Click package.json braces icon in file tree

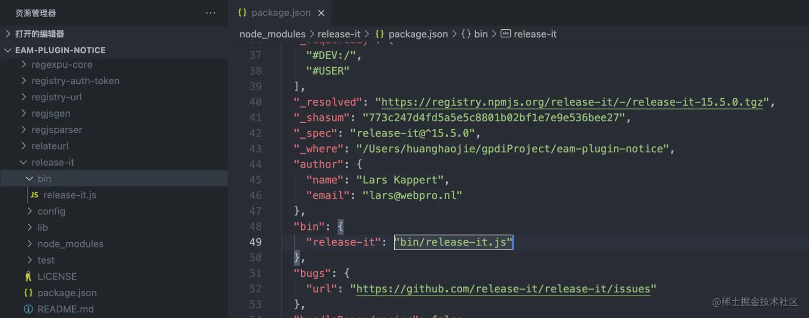(x=28, y=292)
